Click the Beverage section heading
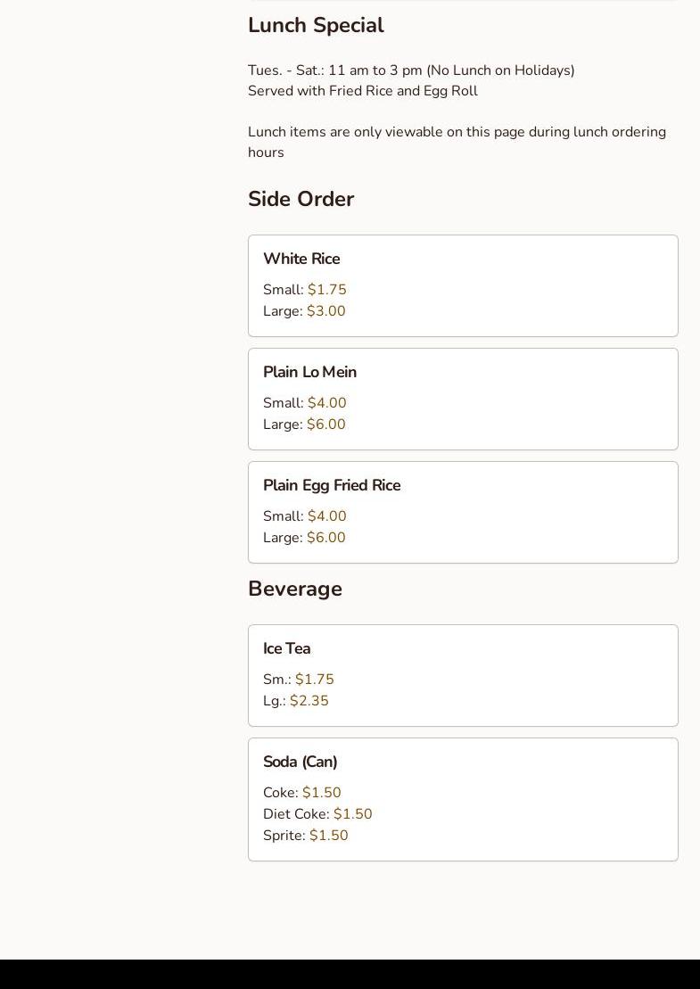The image size is (700, 989). pyautogui.click(x=295, y=589)
